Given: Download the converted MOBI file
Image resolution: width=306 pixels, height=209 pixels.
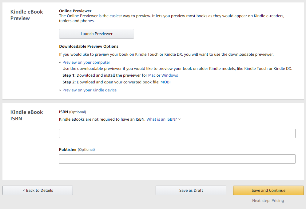Looking at the screenshot, I should [x=165, y=82].
